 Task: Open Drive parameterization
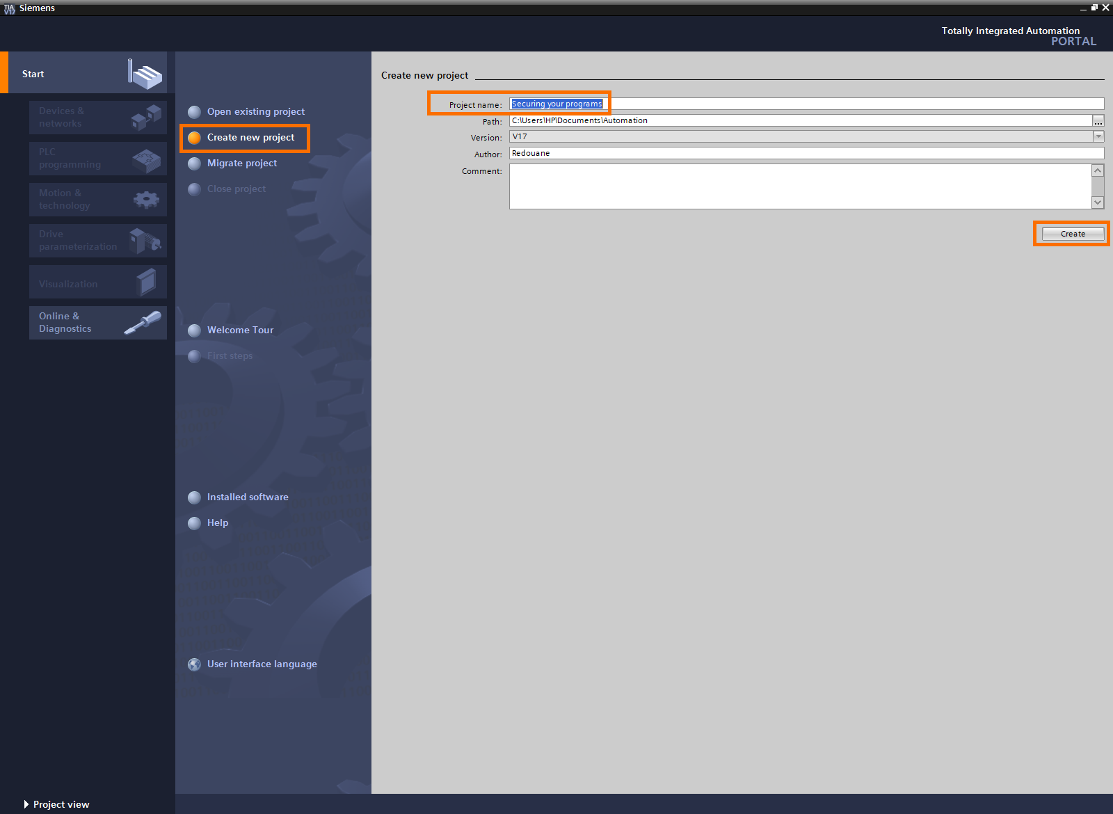click(x=97, y=240)
